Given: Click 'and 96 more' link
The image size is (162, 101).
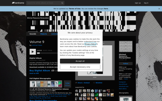Looking at the screenshot, I should (x=46, y=98).
